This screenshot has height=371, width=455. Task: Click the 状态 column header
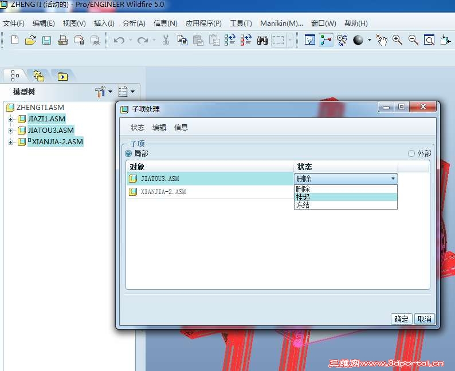point(346,167)
